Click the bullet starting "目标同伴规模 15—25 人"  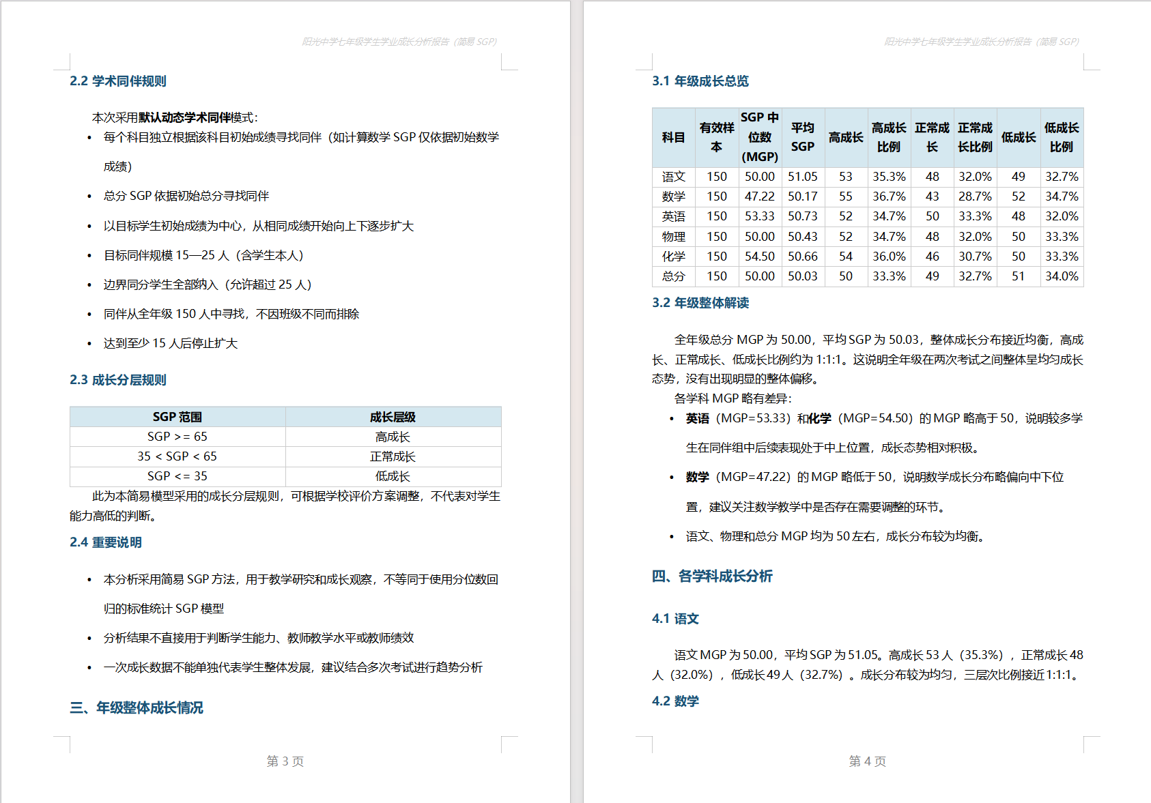pyautogui.click(x=203, y=256)
